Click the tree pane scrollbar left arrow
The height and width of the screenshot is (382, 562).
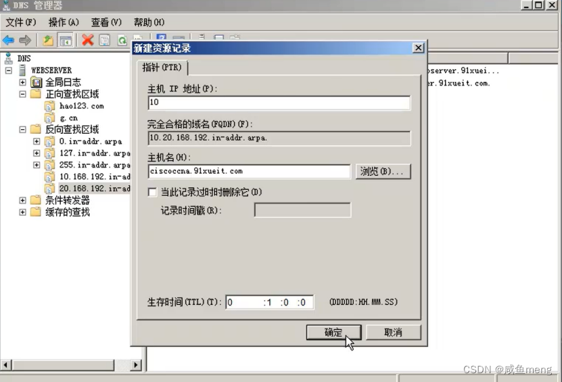[5, 365]
